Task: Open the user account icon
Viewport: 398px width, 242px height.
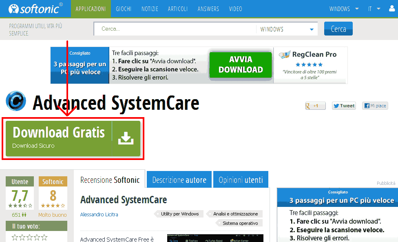Action: click(x=392, y=9)
